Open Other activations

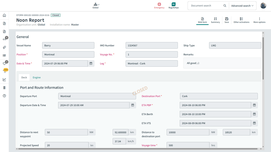click(241, 20)
